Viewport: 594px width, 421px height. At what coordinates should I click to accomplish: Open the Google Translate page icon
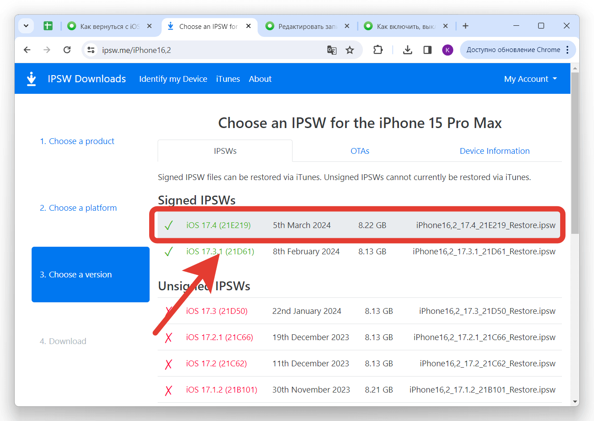332,50
